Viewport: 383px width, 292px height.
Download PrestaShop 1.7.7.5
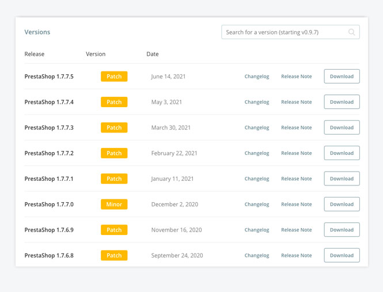coord(342,76)
